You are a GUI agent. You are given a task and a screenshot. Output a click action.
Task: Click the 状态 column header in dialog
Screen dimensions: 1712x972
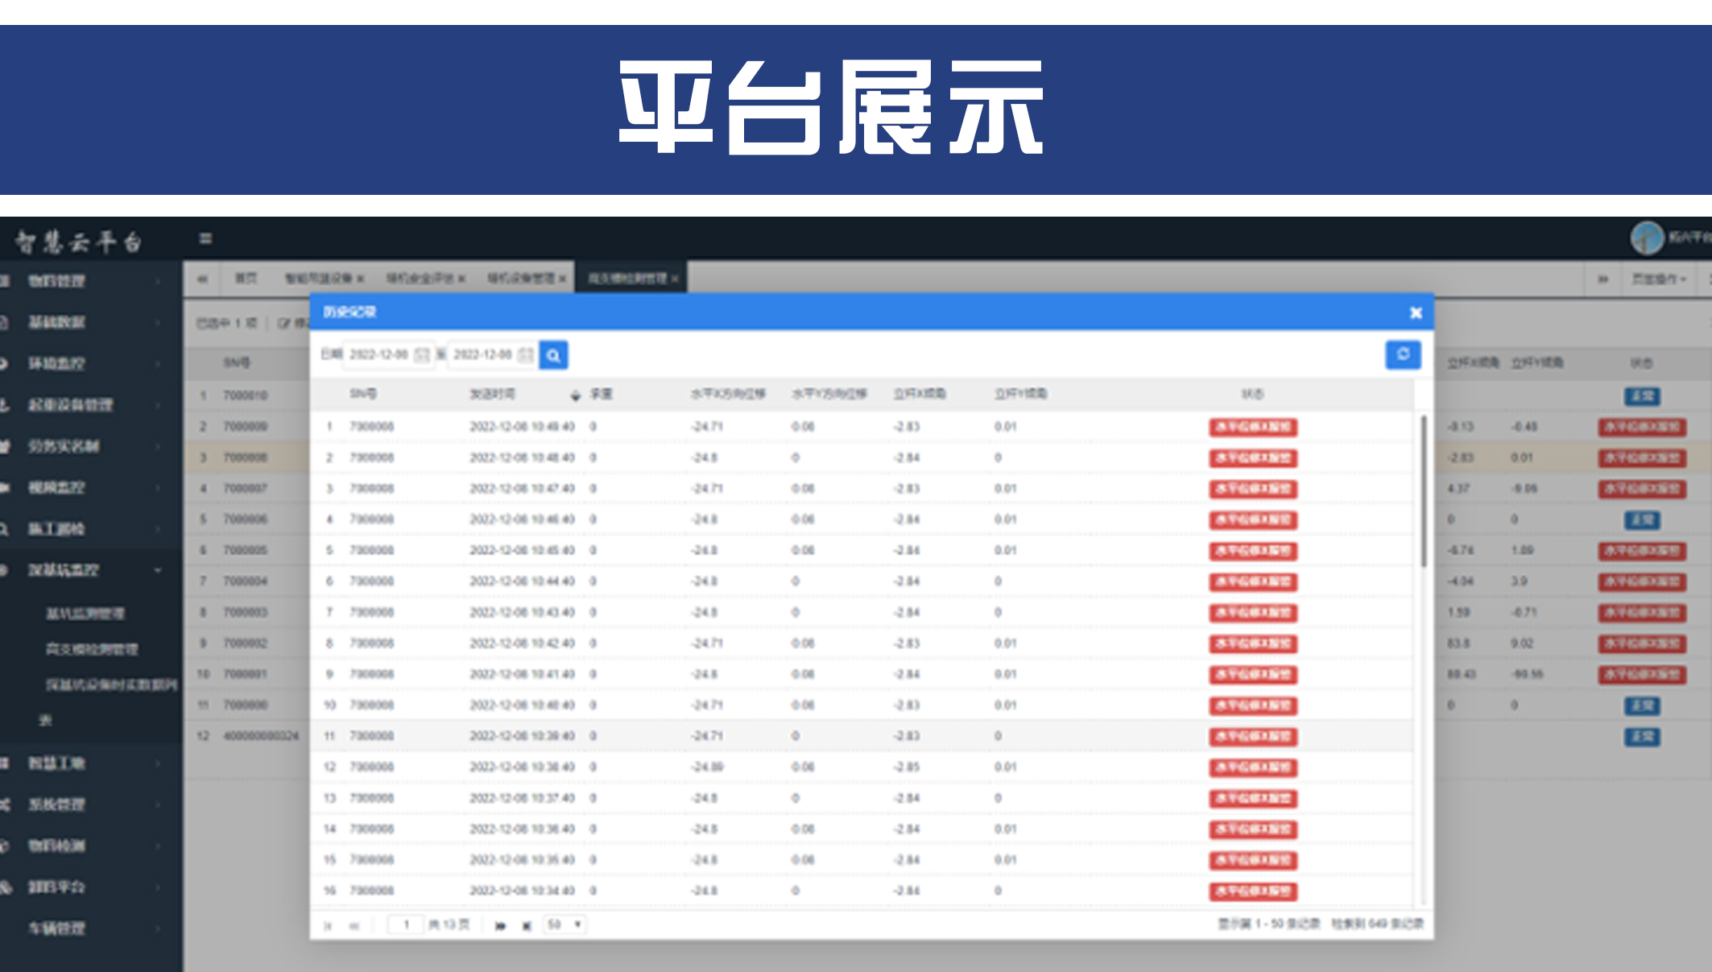pyautogui.click(x=1252, y=395)
